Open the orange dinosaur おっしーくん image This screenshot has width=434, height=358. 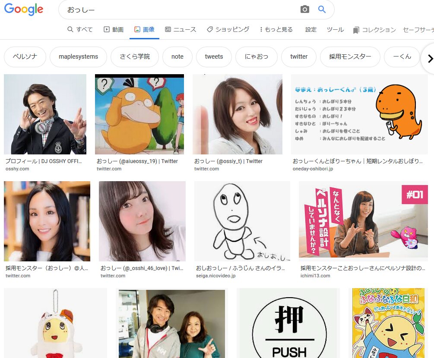point(359,114)
